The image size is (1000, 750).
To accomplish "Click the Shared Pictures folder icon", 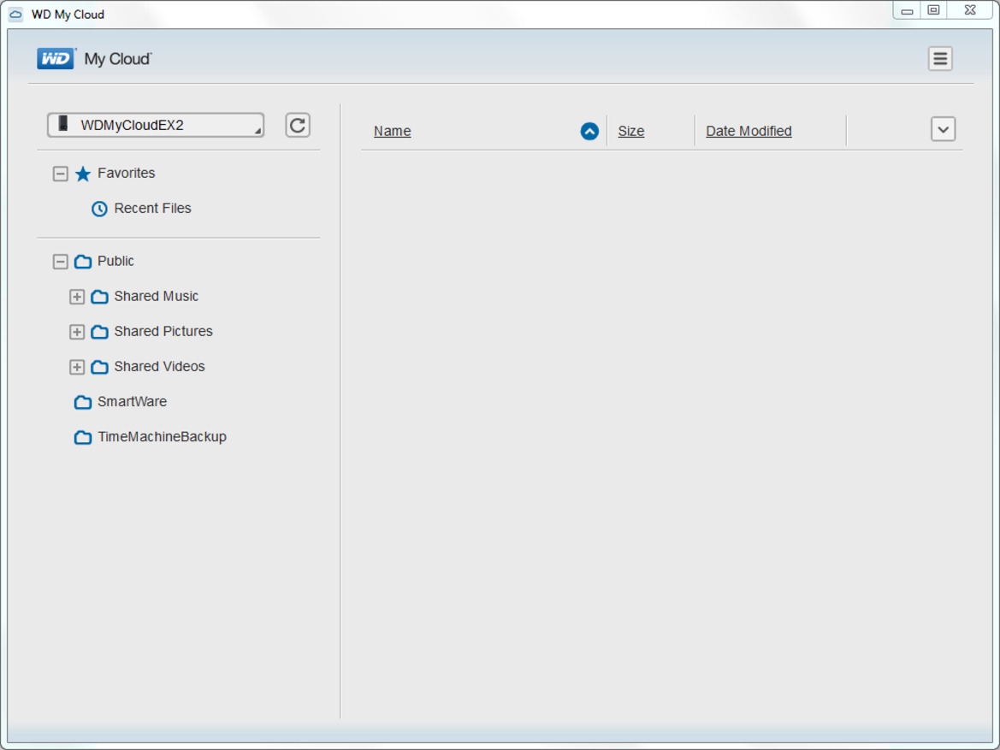I will 99,332.
